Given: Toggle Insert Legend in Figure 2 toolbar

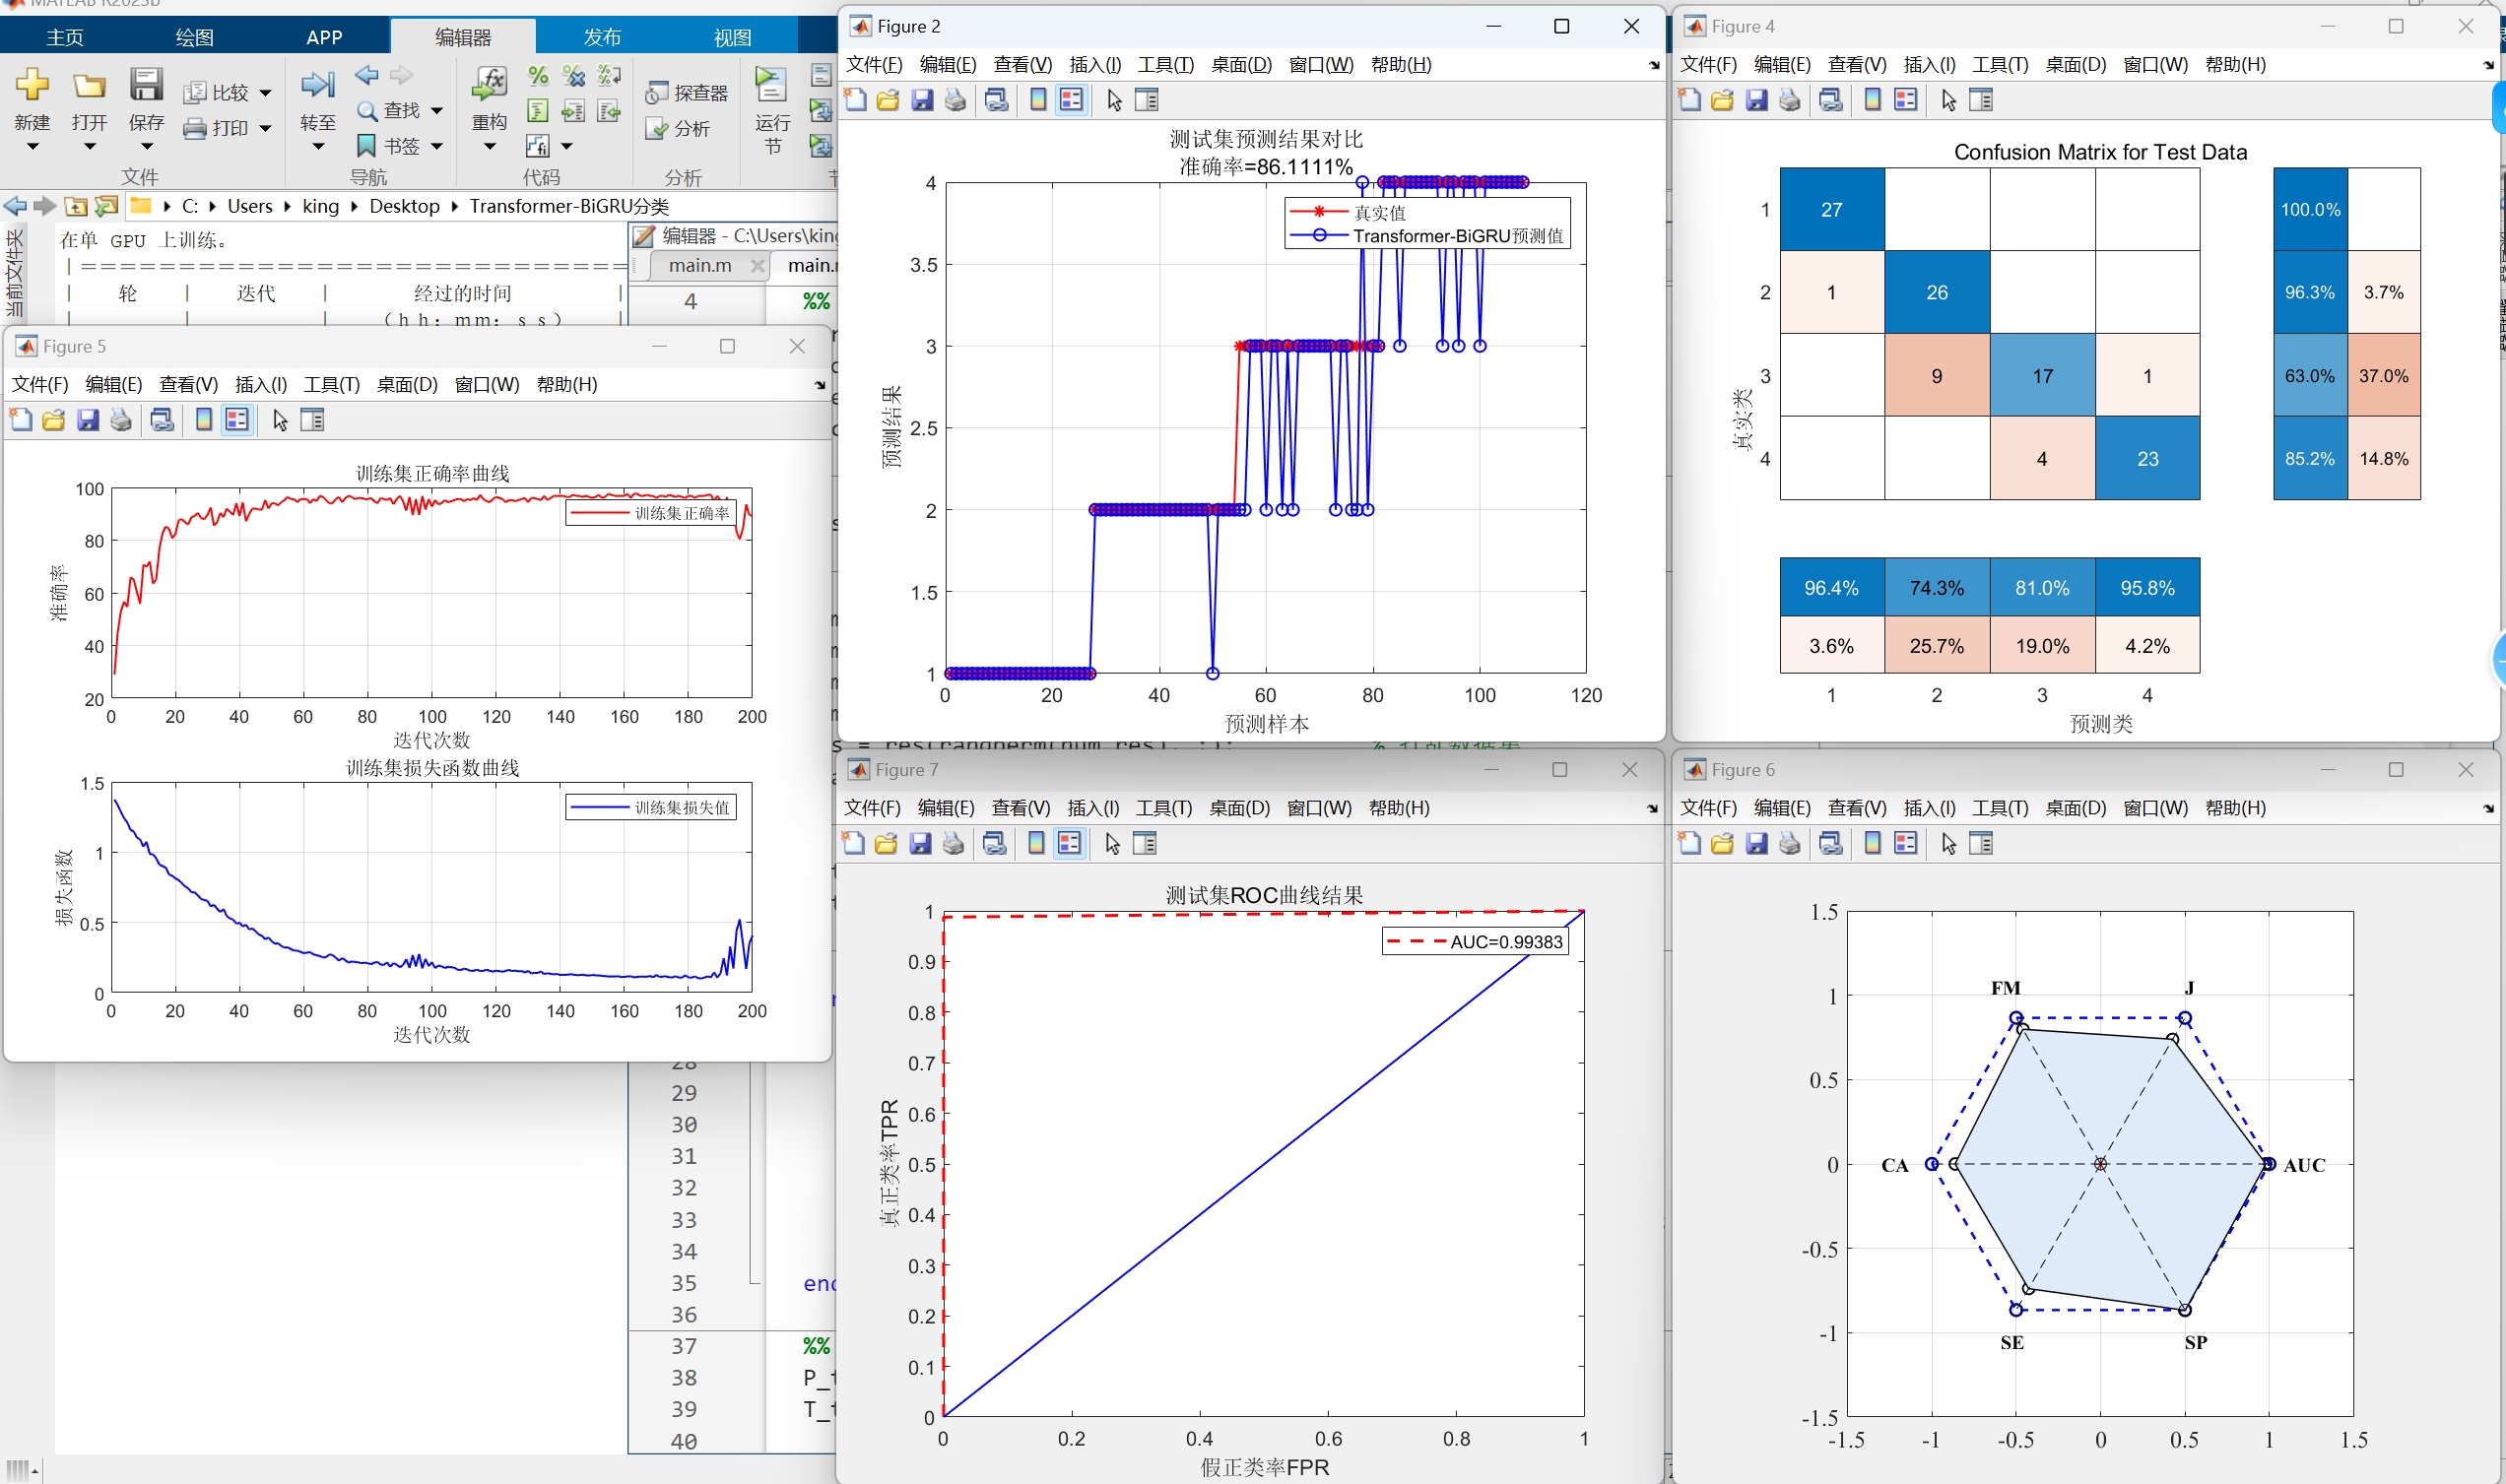Looking at the screenshot, I should point(1071,100).
